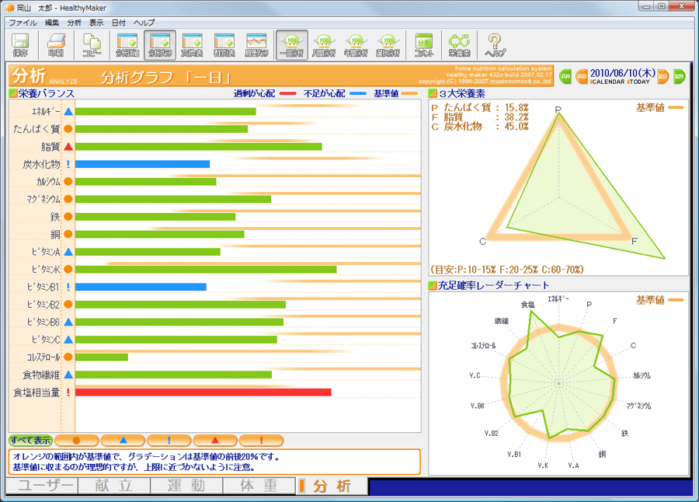
Task: Click the コピー (copy) toolbar icon
Action: 92,44
